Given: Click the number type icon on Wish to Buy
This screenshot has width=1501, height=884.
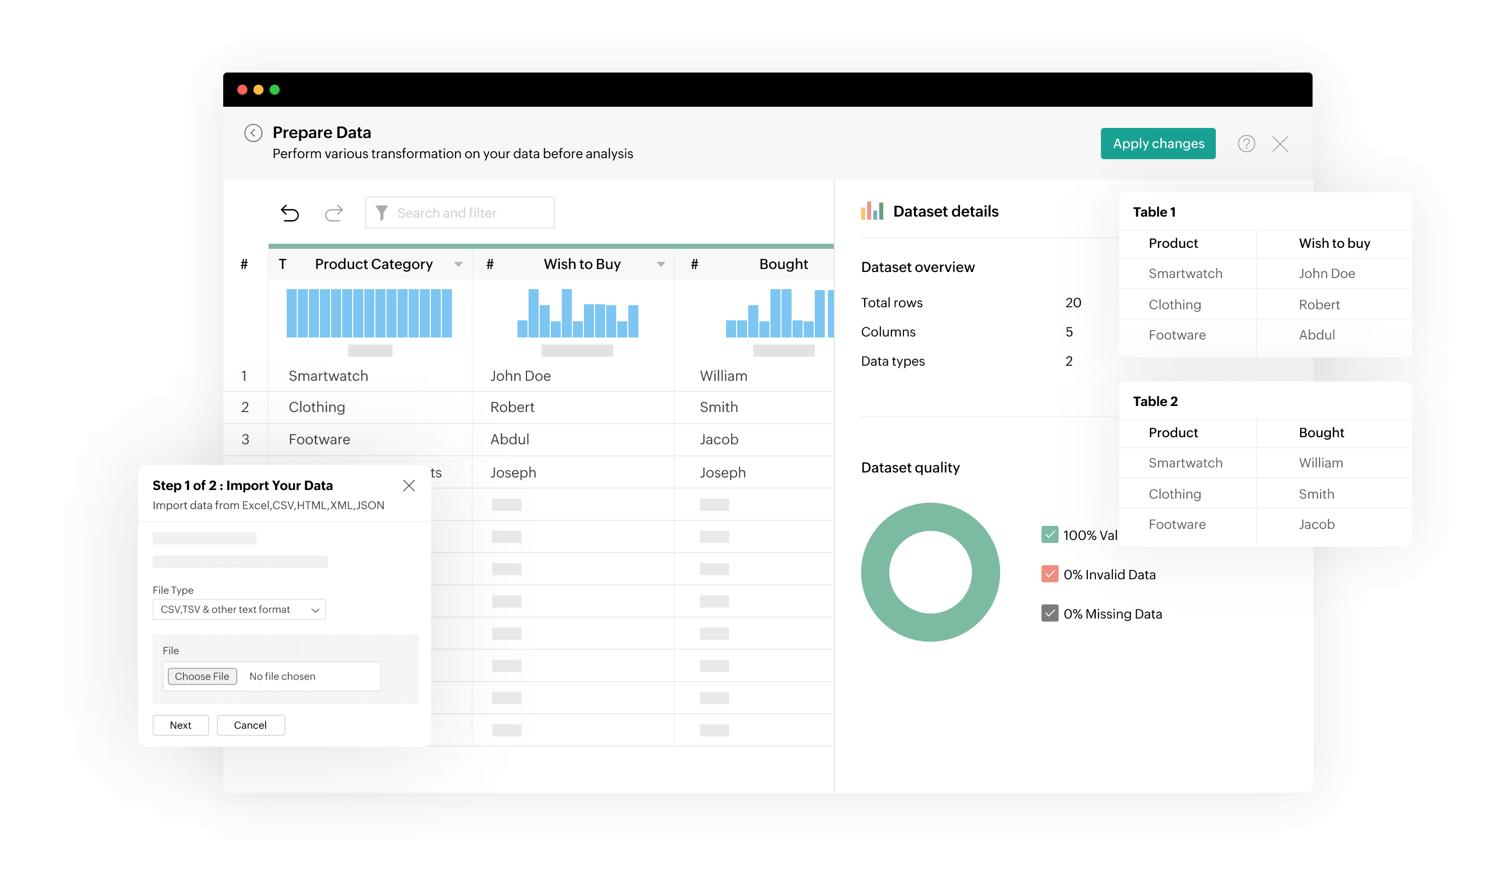Looking at the screenshot, I should 490,264.
